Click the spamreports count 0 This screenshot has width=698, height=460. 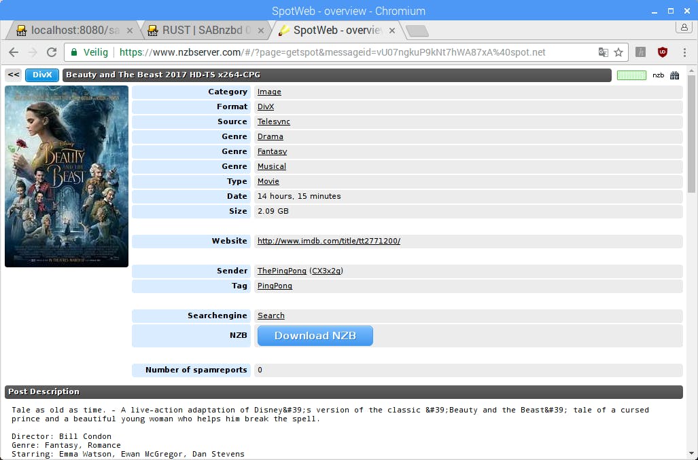[x=260, y=370]
